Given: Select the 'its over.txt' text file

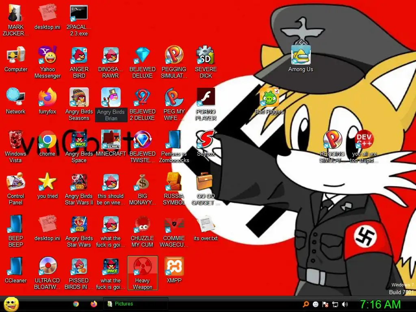Looking at the screenshot, I should [206, 228].
